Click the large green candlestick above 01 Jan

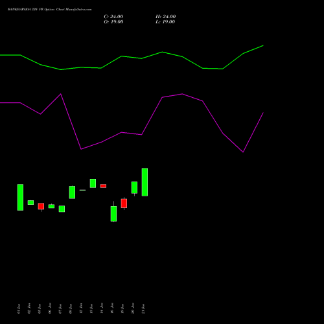click(20, 197)
